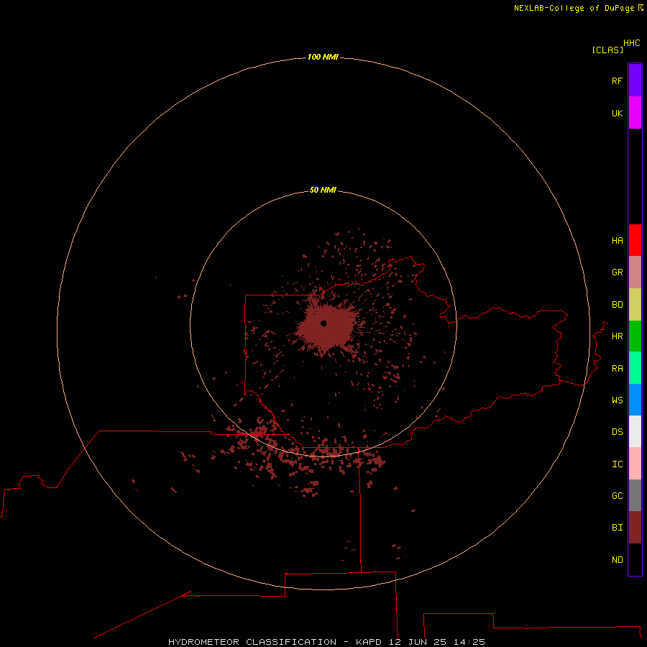The width and height of the screenshot is (647, 647).
Task: Click the WS legend label
Action: [x=617, y=400]
